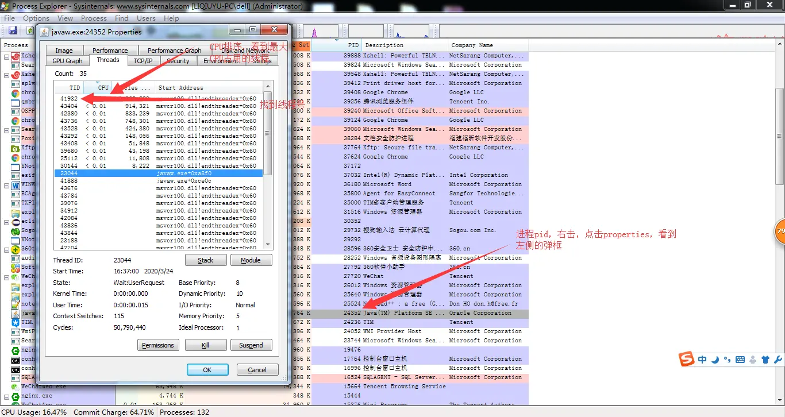
Task: Toggle Sogou Chinese/English mode (中)
Action: click(702, 360)
